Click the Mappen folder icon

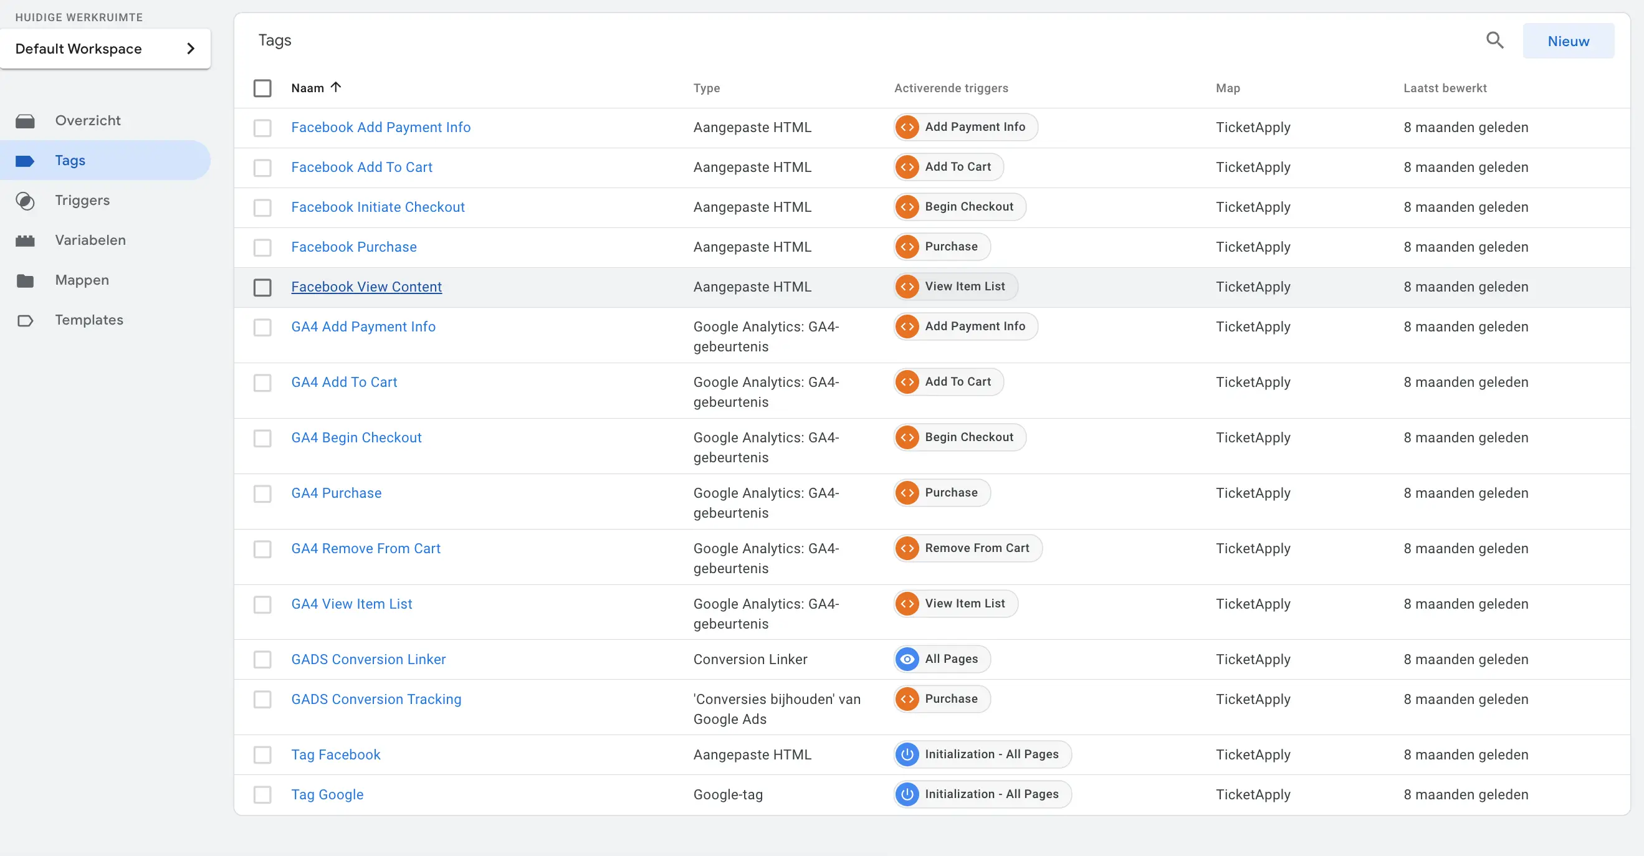[26, 280]
